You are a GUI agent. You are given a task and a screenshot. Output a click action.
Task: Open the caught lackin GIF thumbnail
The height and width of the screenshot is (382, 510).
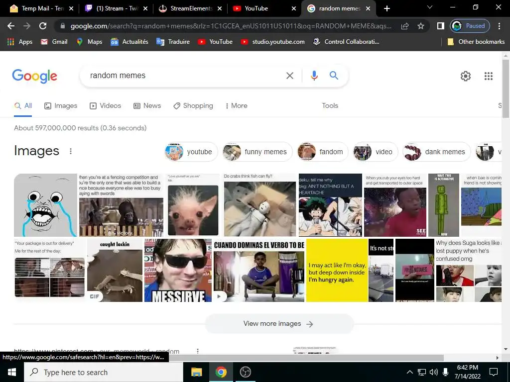tap(115, 270)
